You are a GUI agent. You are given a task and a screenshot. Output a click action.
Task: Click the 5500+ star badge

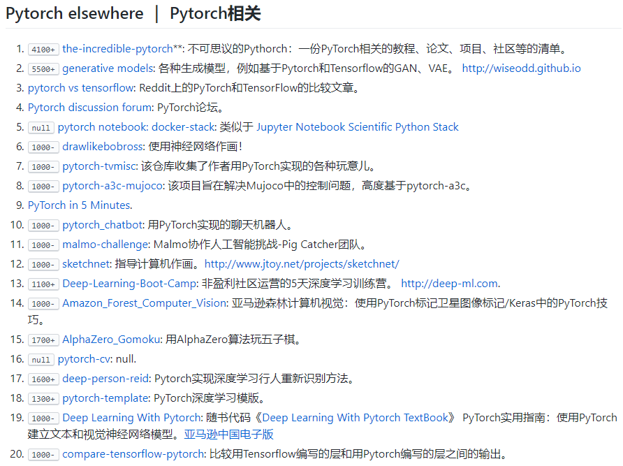pos(43,68)
